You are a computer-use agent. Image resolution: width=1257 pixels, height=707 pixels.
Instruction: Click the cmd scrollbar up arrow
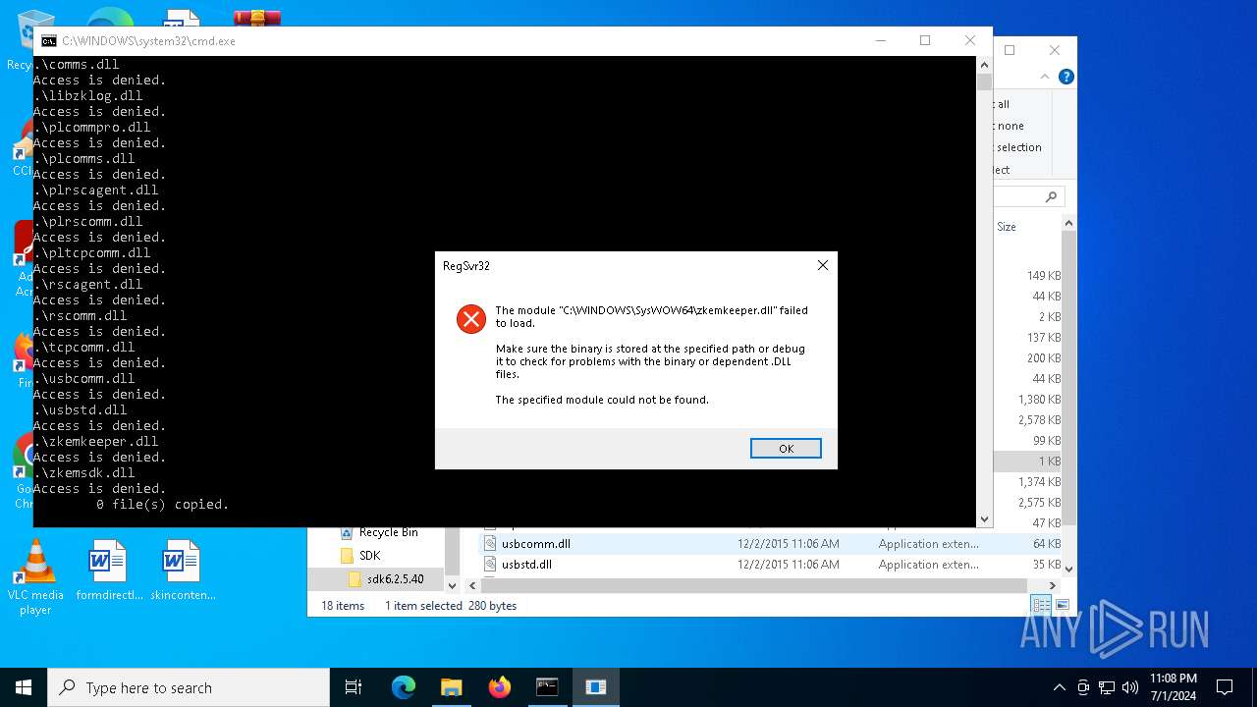[984, 64]
